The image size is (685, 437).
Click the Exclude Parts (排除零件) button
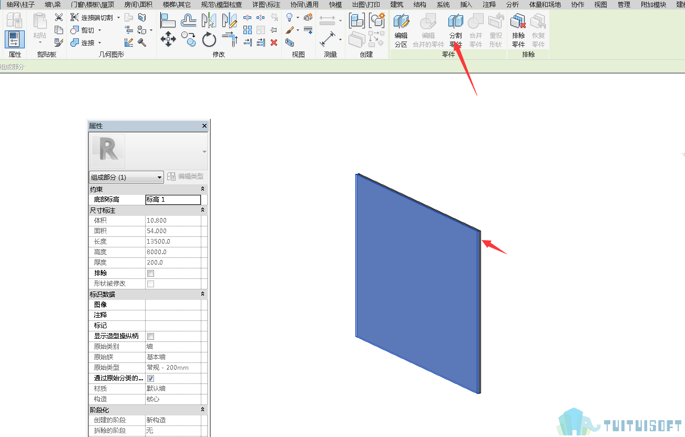[518, 30]
